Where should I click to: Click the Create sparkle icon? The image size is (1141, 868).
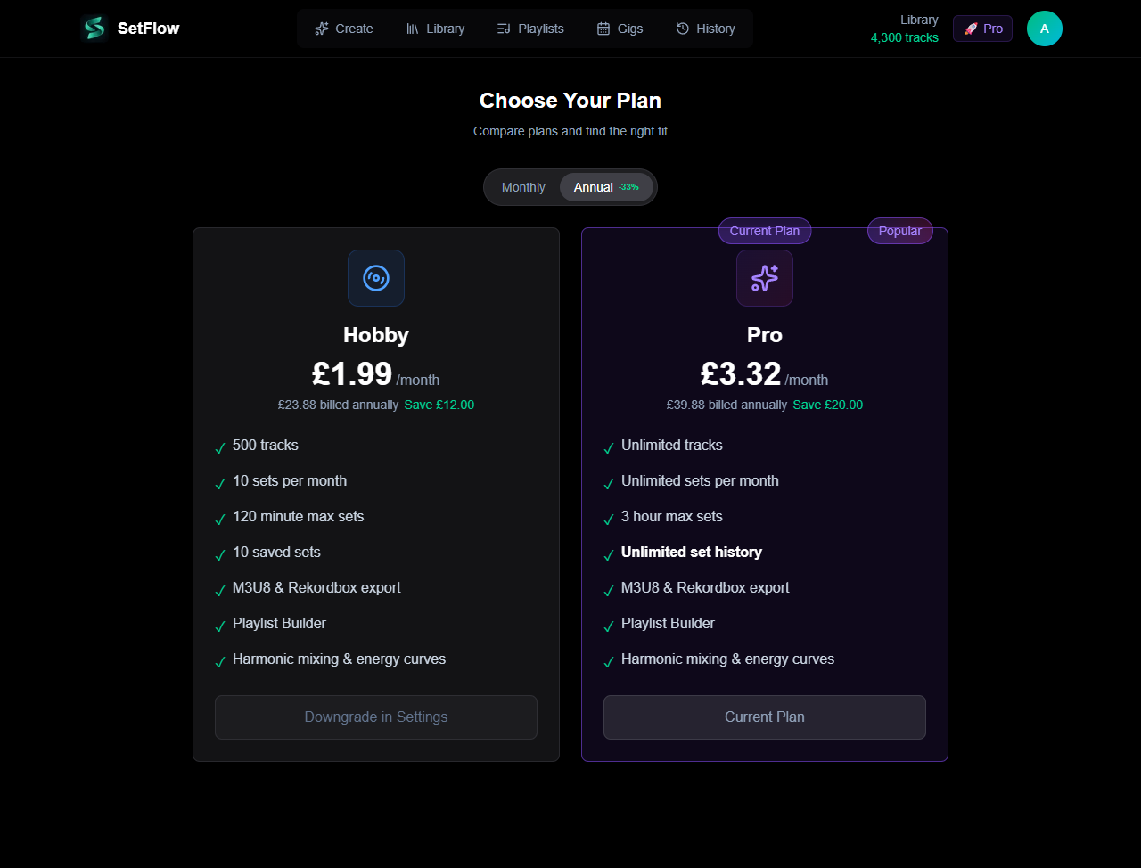click(322, 29)
